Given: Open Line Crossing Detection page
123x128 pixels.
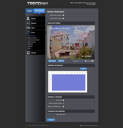Looking at the screenshot, I should click(33, 40).
